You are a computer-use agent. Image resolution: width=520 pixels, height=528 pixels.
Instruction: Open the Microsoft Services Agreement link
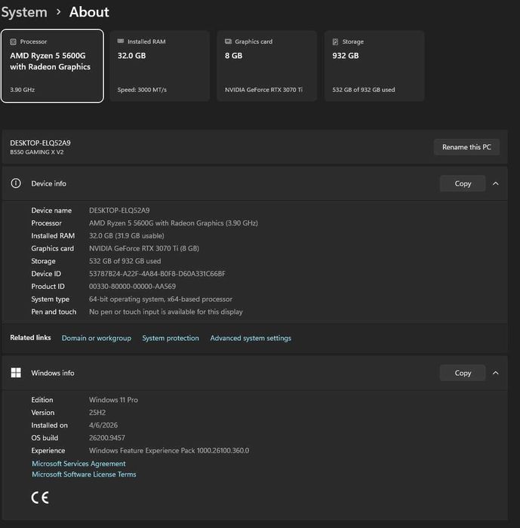pos(78,464)
